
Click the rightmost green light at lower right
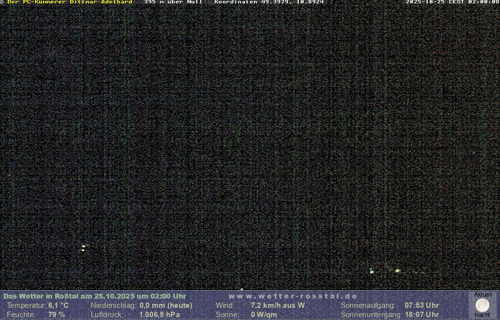tap(397, 271)
